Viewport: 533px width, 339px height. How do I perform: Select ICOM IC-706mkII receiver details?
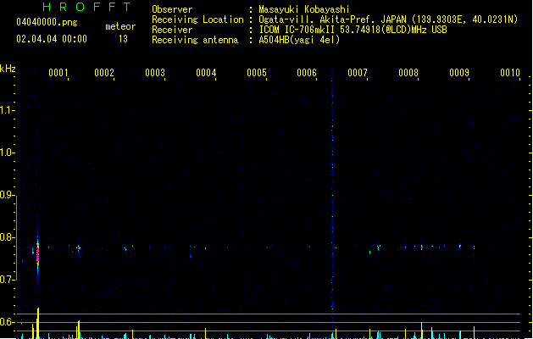353,30
